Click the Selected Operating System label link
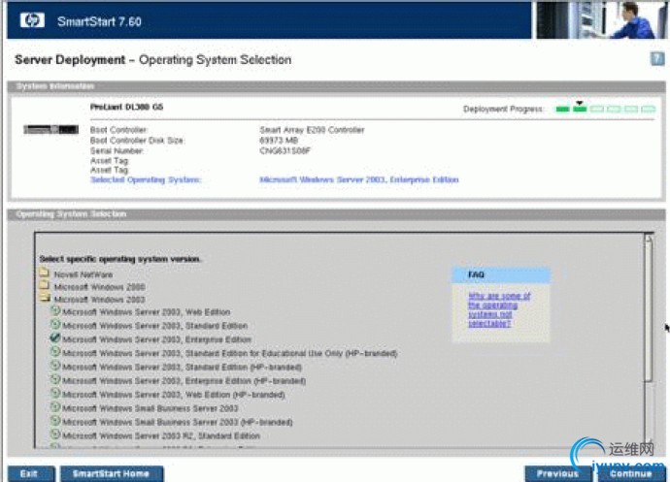The image size is (670, 482). click(x=146, y=179)
